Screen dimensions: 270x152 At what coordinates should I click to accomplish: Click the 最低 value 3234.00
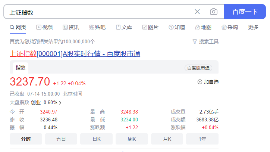coord(129,120)
